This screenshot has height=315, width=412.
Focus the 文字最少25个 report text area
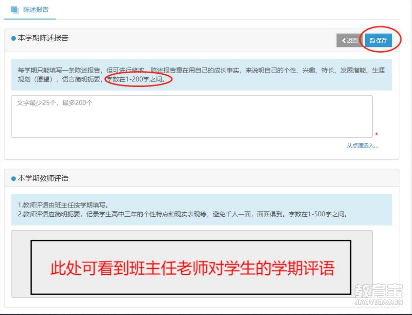tap(192, 116)
